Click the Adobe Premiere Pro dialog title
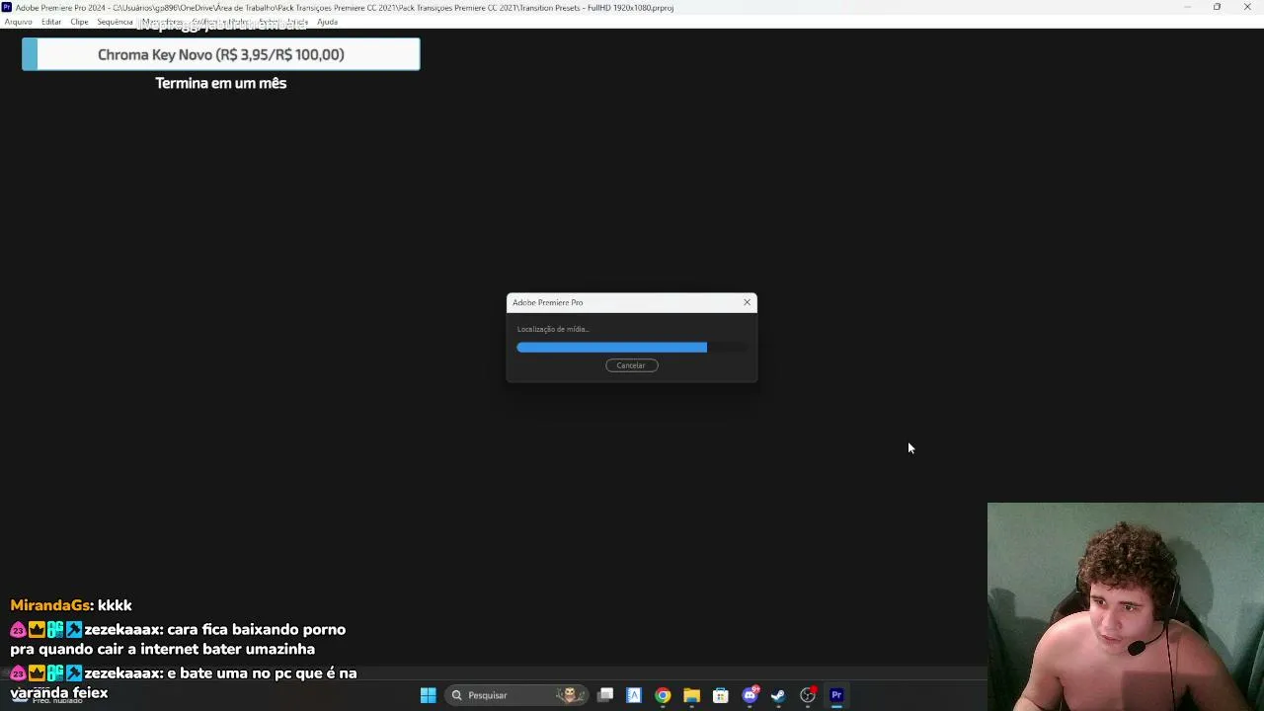 pos(548,302)
